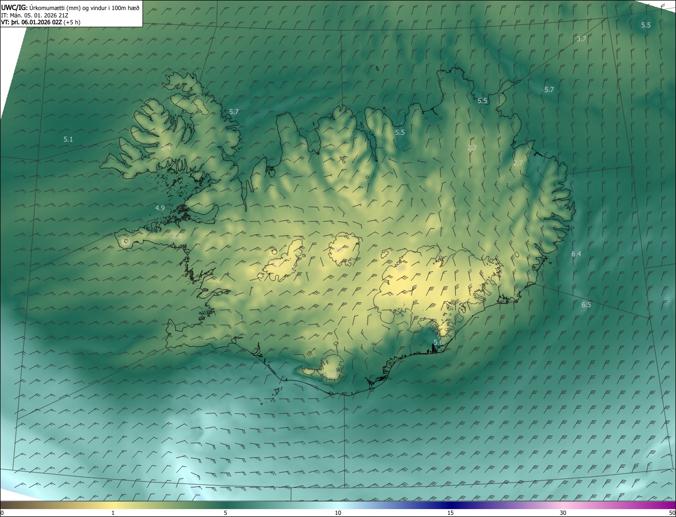676x517 pixels.
Task: Click the colour scale tick label 50
Action: click(x=672, y=513)
